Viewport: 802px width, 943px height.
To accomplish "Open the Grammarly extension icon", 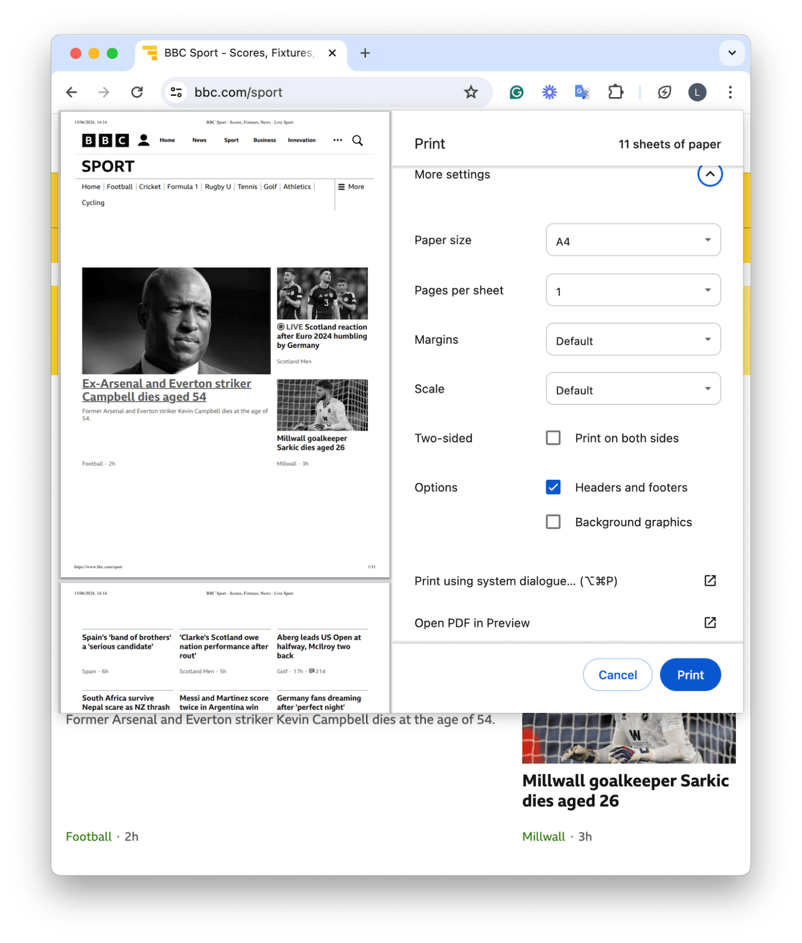I will tap(517, 92).
